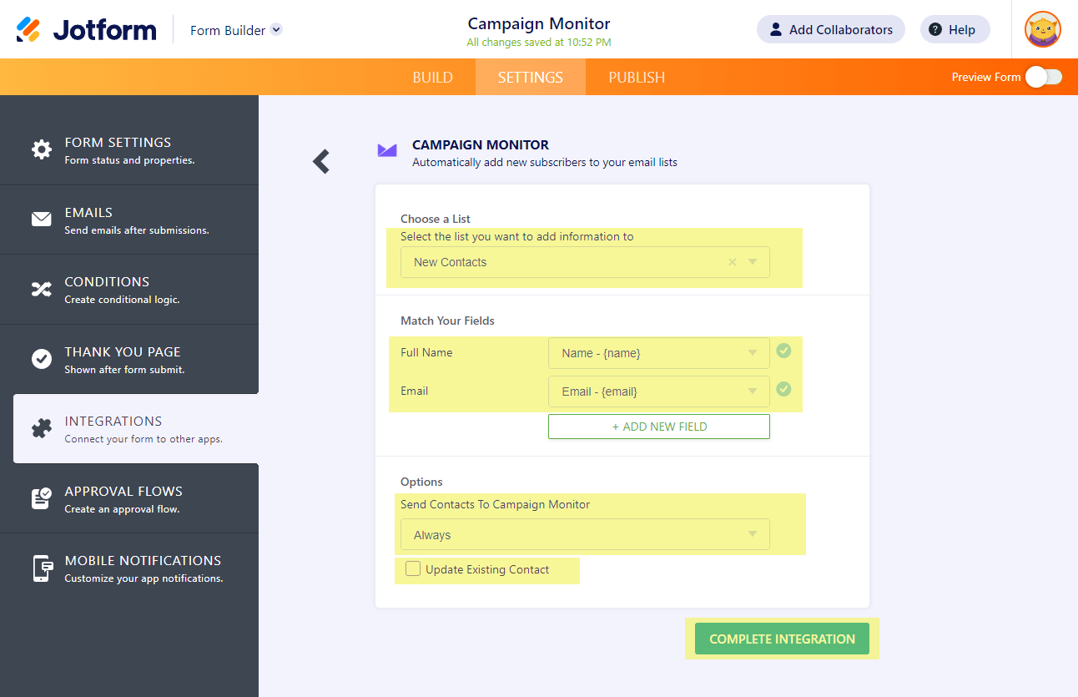Switch to the Publish tab
This screenshot has height=697, width=1078.
tap(637, 78)
